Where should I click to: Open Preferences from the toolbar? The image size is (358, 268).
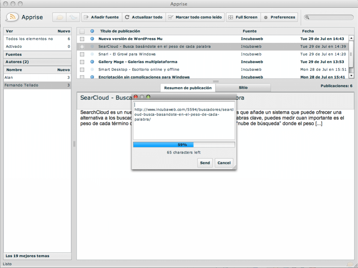pyautogui.click(x=279, y=17)
